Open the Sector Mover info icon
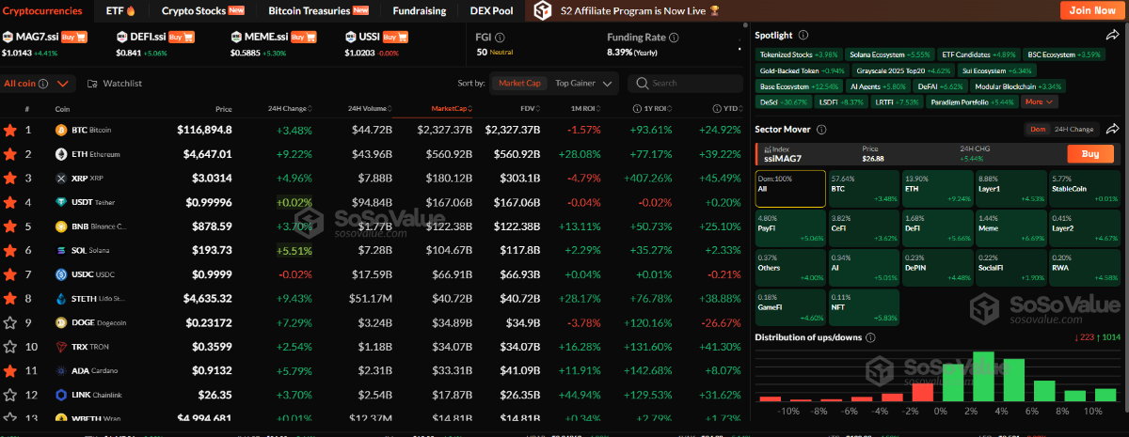The width and height of the screenshot is (1129, 437). tap(821, 130)
